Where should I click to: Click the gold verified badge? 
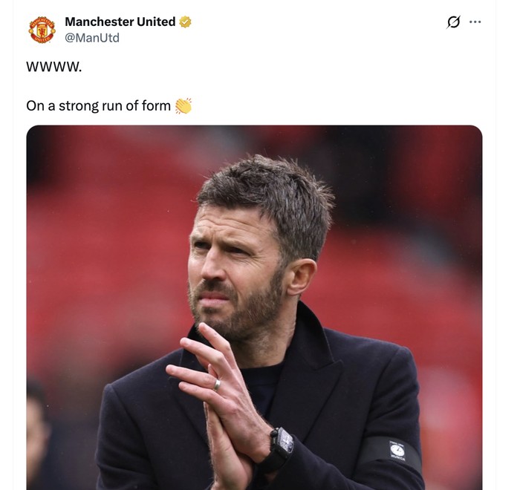(x=185, y=22)
